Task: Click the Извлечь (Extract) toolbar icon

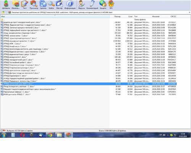Action: (16, 5)
